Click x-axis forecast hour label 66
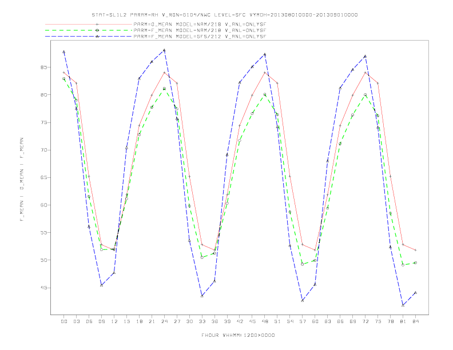 click(x=340, y=321)
